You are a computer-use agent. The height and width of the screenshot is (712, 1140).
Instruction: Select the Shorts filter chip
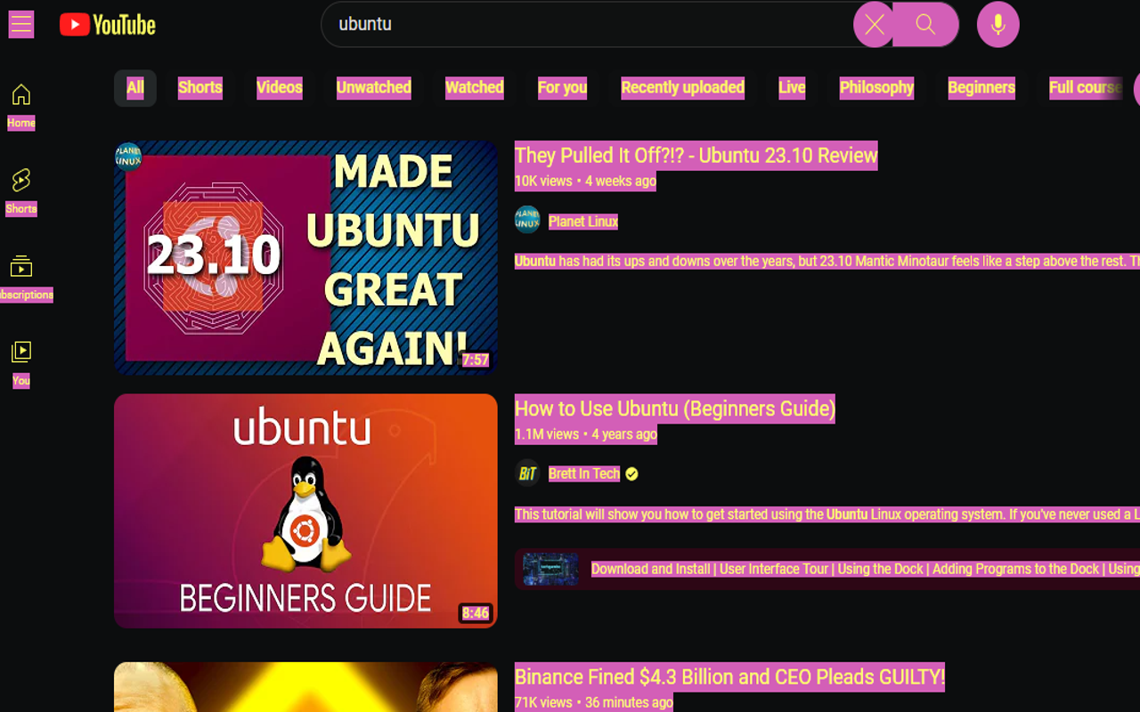[x=200, y=88]
